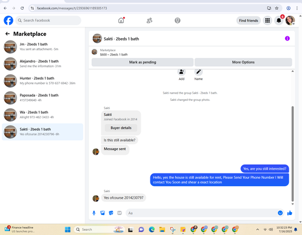Reload the page in browser
The image size is (302, 235).
click(22, 8)
